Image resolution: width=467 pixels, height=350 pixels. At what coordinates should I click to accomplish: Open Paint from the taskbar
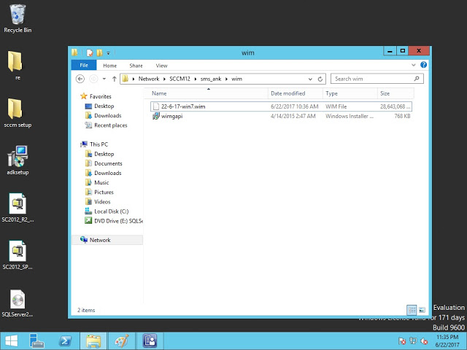[120, 341]
